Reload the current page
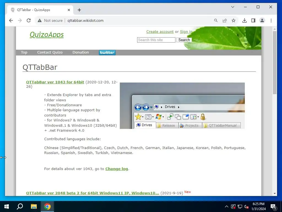The width and height of the screenshot is (282, 212). [x=29, y=20]
